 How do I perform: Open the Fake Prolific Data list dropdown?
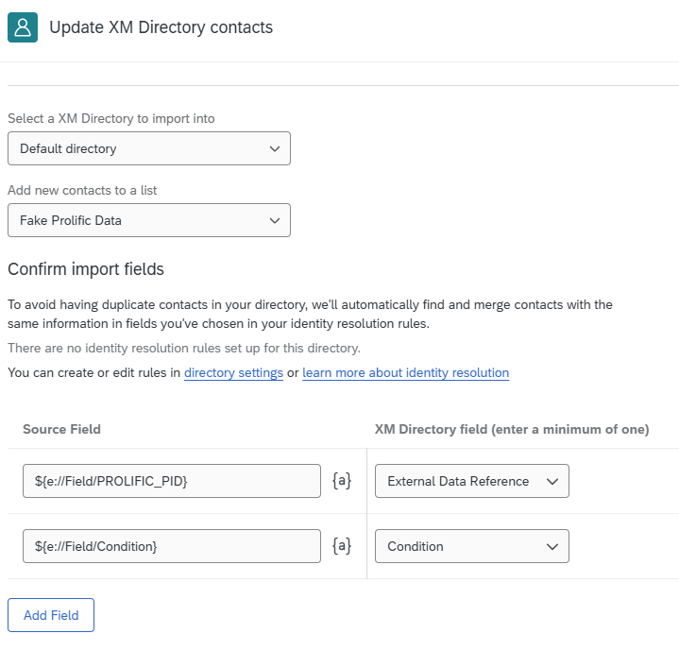(149, 220)
